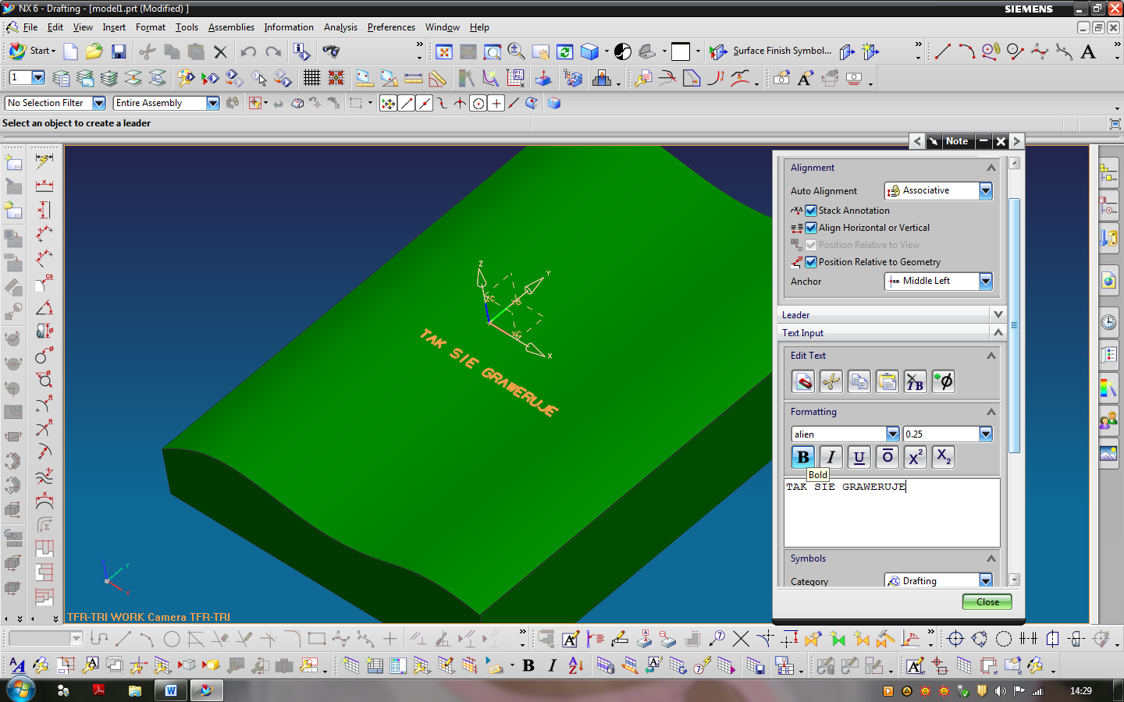
Task: Open the Category dropdown showing Drafting
Action: click(x=938, y=581)
